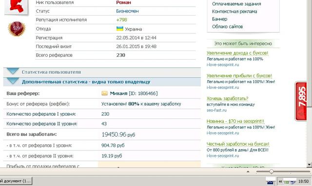Click seo-fast.ru ad URL
The width and height of the screenshot is (312, 186).
(x=216, y=110)
